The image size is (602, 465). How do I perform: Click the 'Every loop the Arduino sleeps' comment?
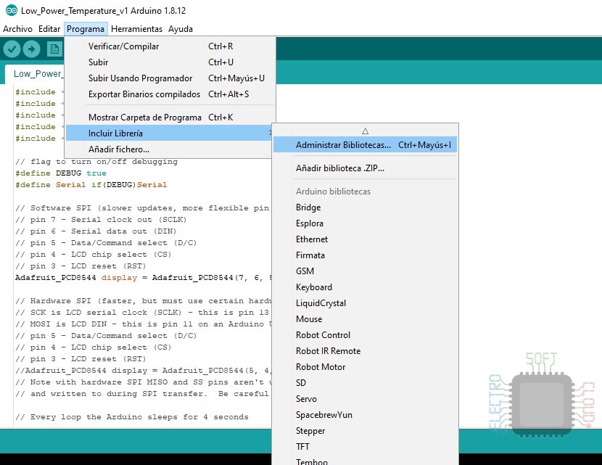coord(132,417)
